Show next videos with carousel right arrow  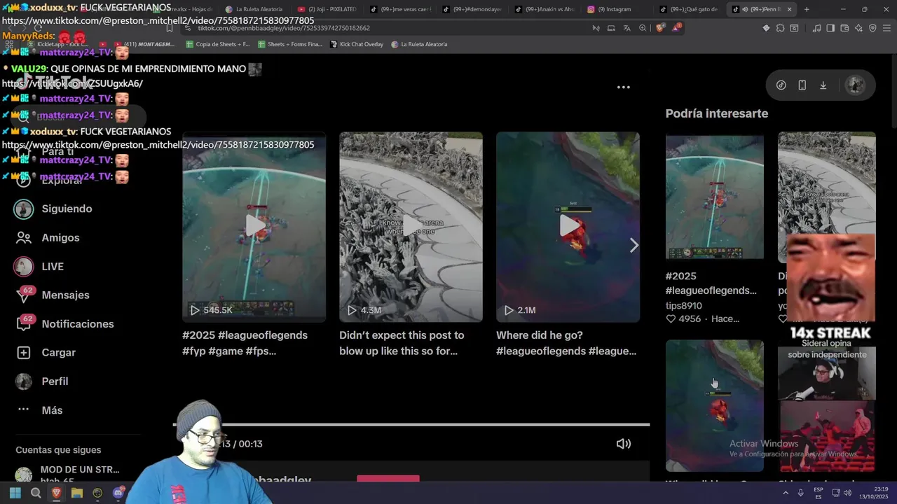click(x=634, y=245)
